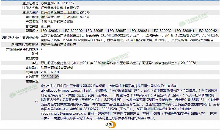Image resolution: width=220 pixels, height=130 pixels.
Task: Click the 生产地址 row label
Action: point(32,17)
